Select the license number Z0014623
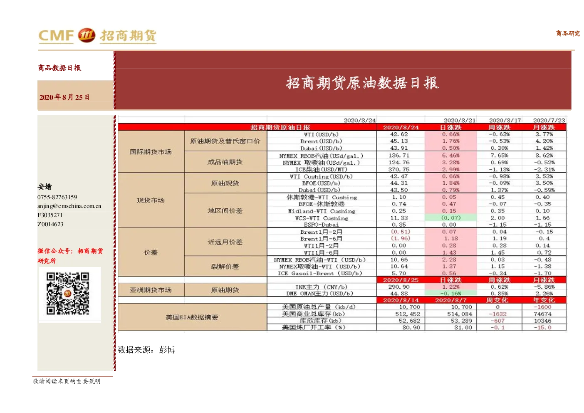Viewport: 584px width, 413px height. pos(50,224)
